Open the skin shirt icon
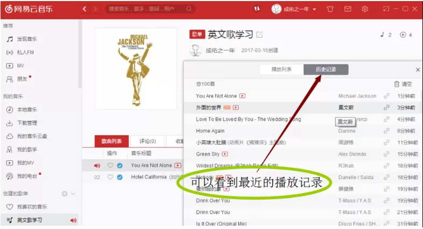423x229 pixels. click(330, 9)
